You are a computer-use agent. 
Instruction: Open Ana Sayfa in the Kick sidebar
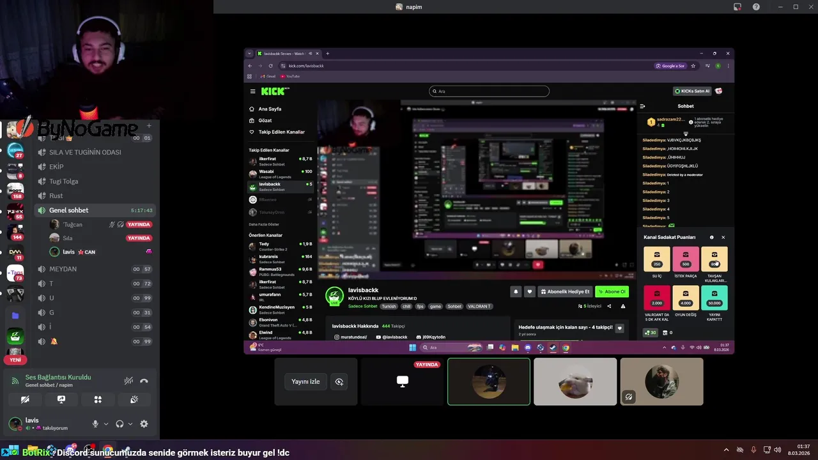tap(270, 109)
